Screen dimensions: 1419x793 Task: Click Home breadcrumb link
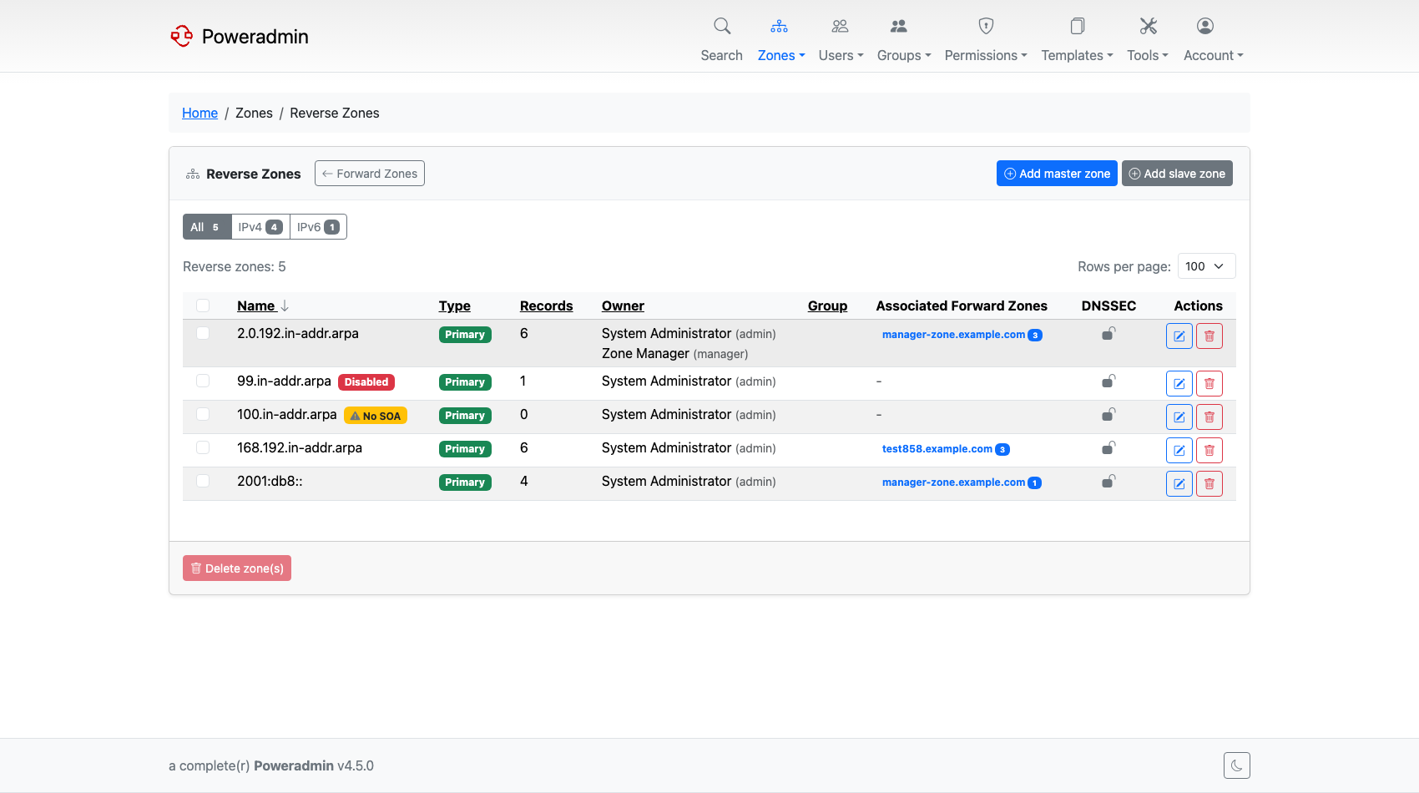(x=199, y=113)
